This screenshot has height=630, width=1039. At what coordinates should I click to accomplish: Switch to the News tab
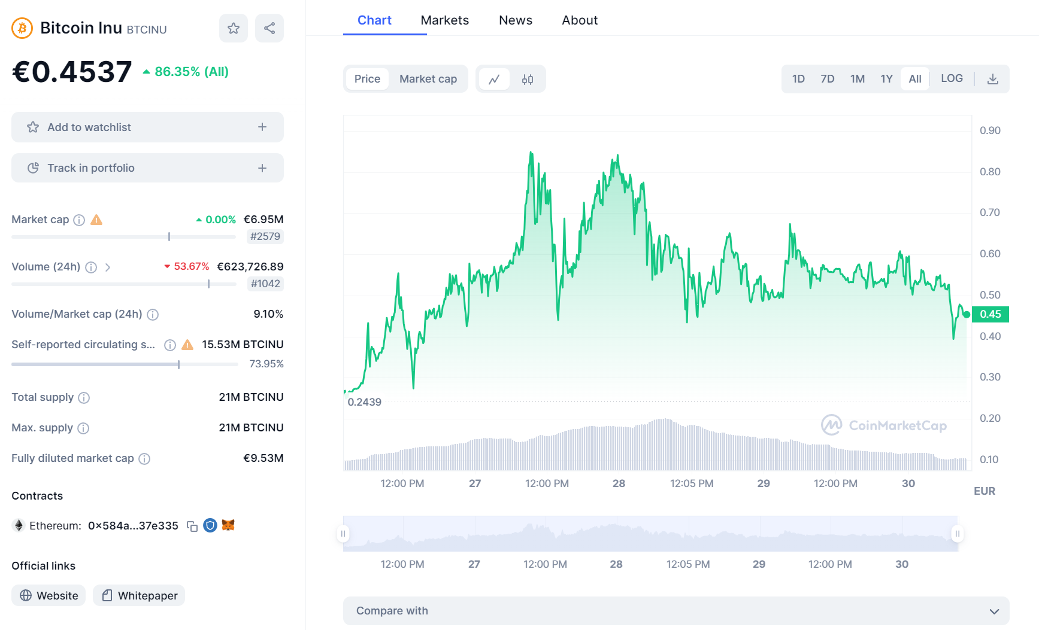coord(515,20)
